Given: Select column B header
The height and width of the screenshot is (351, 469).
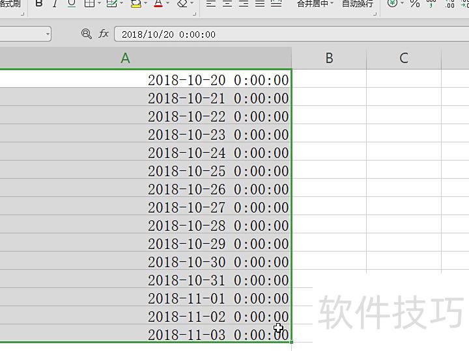Looking at the screenshot, I should coord(329,58).
